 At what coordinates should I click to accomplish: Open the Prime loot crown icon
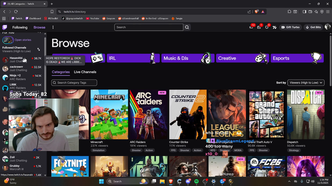tap(259, 27)
